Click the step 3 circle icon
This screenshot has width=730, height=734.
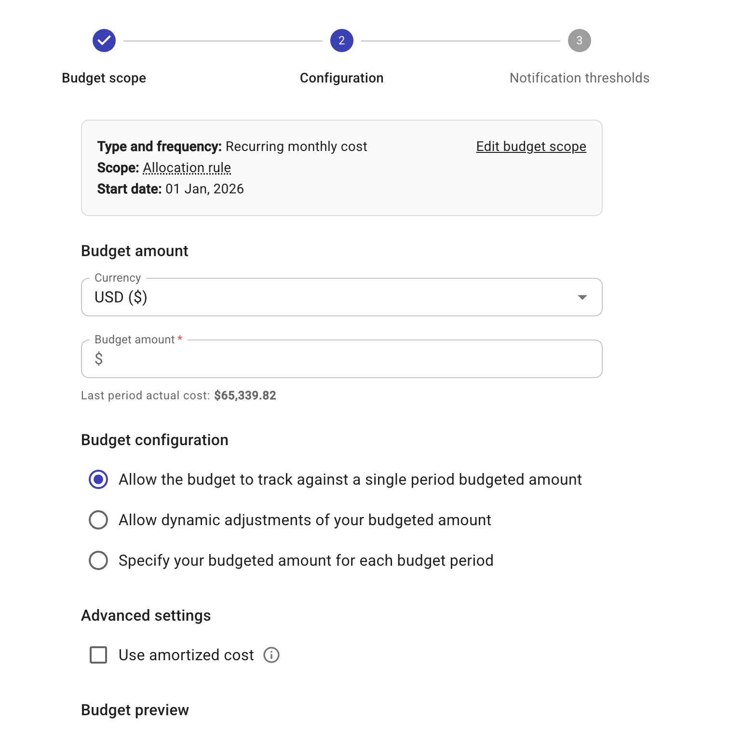pyautogui.click(x=579, y=41)
